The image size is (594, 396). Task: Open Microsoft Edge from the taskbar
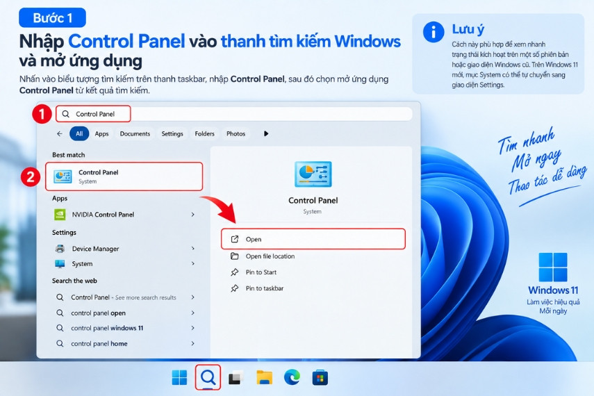coord(292,377)
